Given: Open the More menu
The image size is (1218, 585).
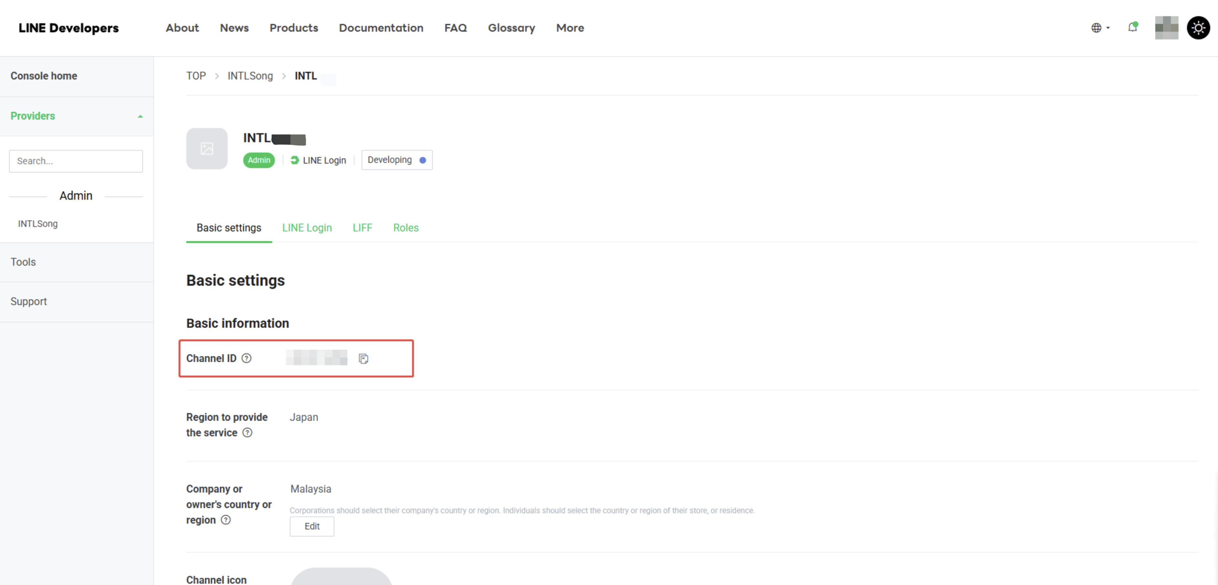Looking at the screenshot, I should 570,28.
